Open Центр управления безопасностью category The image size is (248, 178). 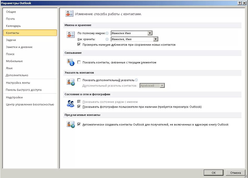click(x=30, y=104)
